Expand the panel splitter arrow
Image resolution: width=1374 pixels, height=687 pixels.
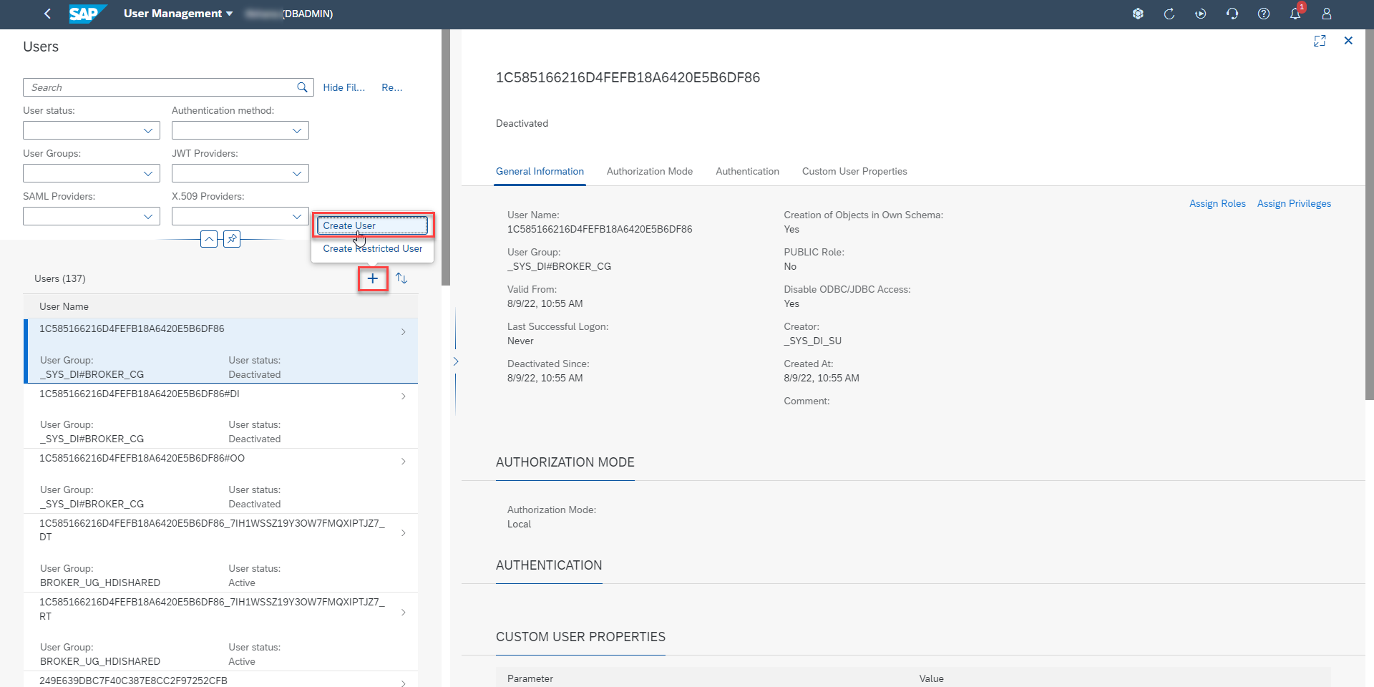tap(456, 361)
